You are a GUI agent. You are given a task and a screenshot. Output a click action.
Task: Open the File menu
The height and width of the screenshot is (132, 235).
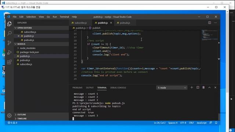pyautogui.click(x=15, y=17)
